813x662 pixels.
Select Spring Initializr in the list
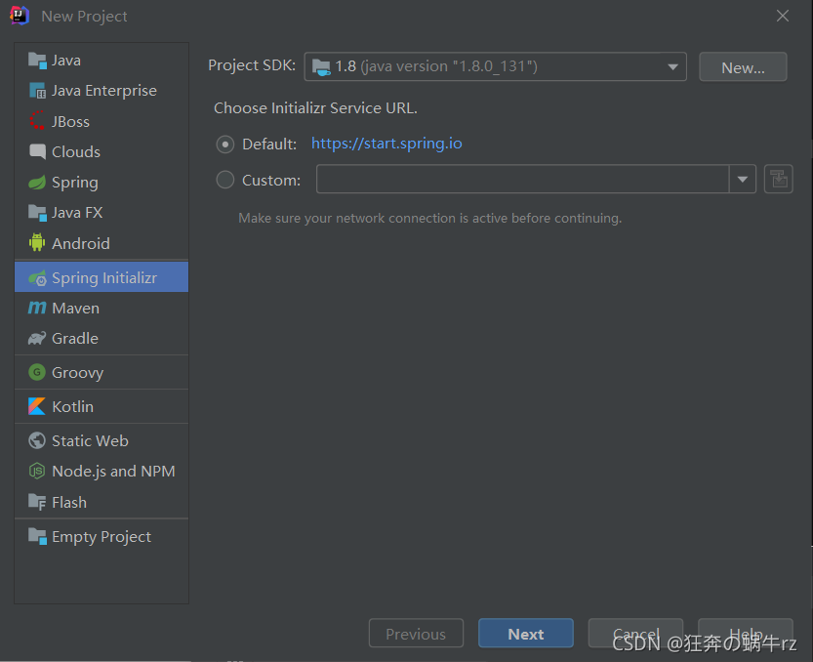[102, 277]
